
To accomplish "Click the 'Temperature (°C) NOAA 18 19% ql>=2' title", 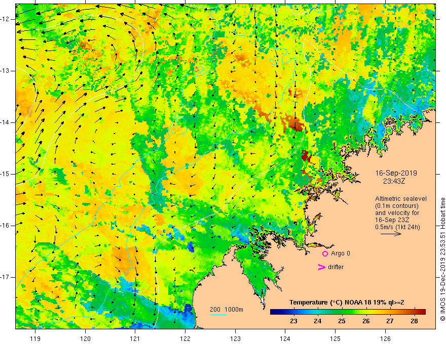I will (x=347, y=303).
